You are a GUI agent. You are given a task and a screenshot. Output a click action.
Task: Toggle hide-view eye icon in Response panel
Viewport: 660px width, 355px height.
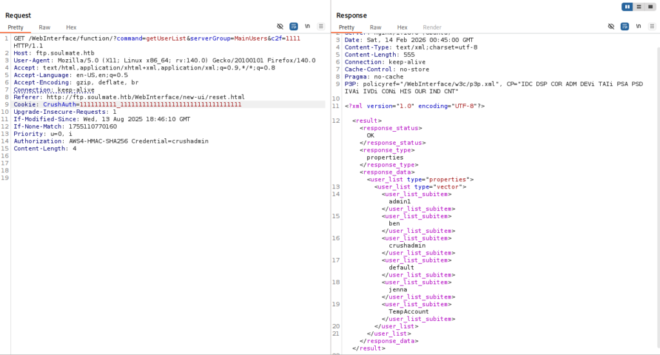pyautogui.click(x=611, y=26)
